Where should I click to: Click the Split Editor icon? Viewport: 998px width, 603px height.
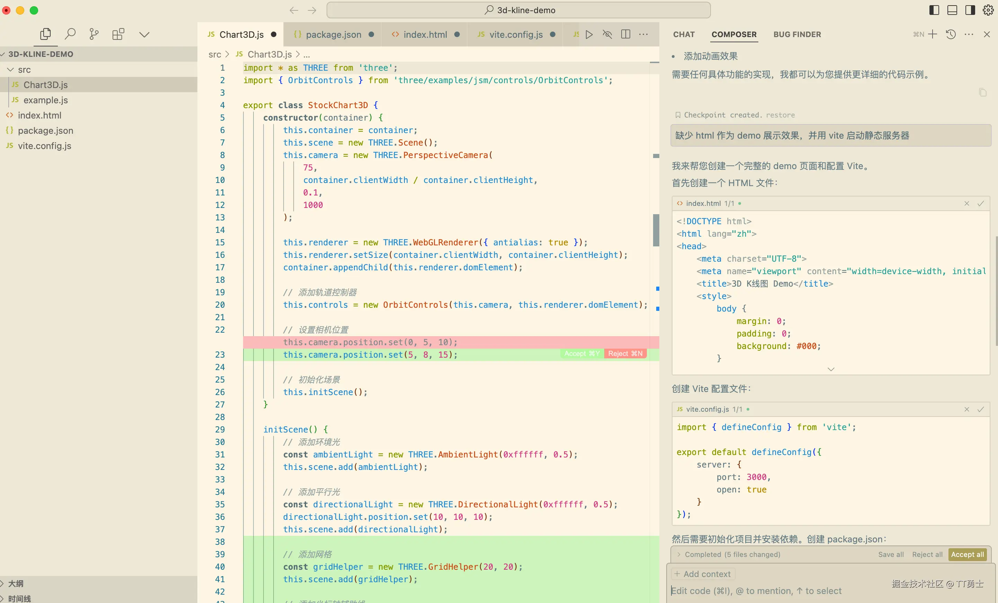point(625,34)
